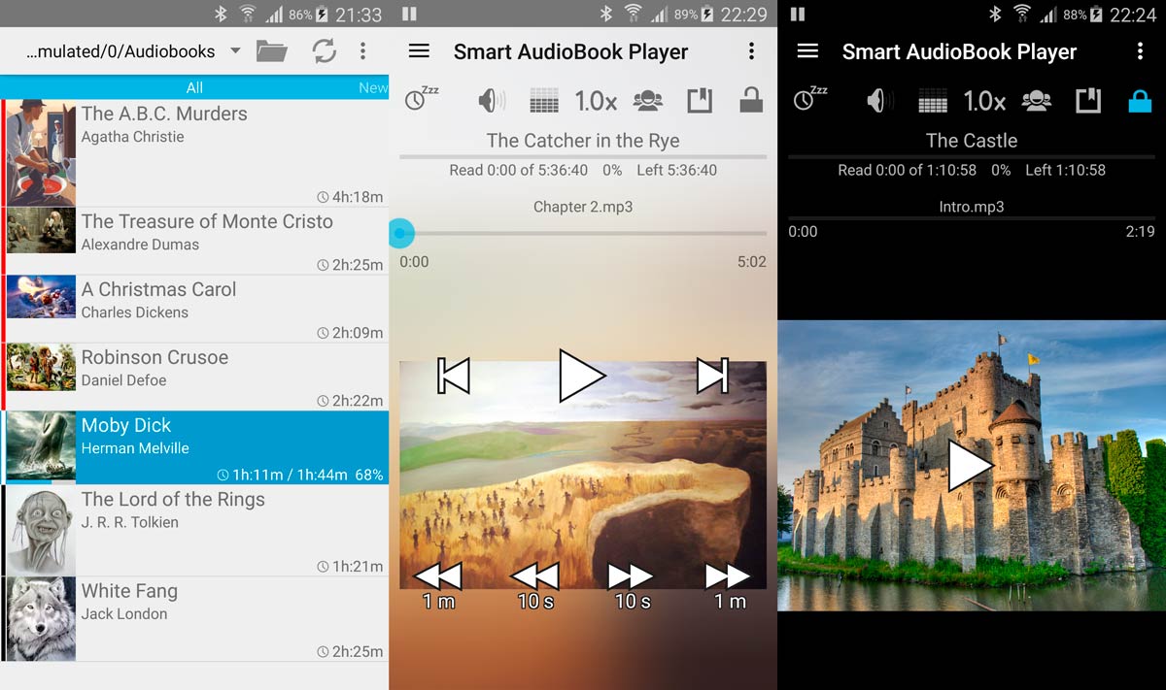Rewind 1 m in Catcher in the Rye player
Image resolution: width=1166 pixels, height=690 pixels.
pyautogui.click(x=438, y=586)
